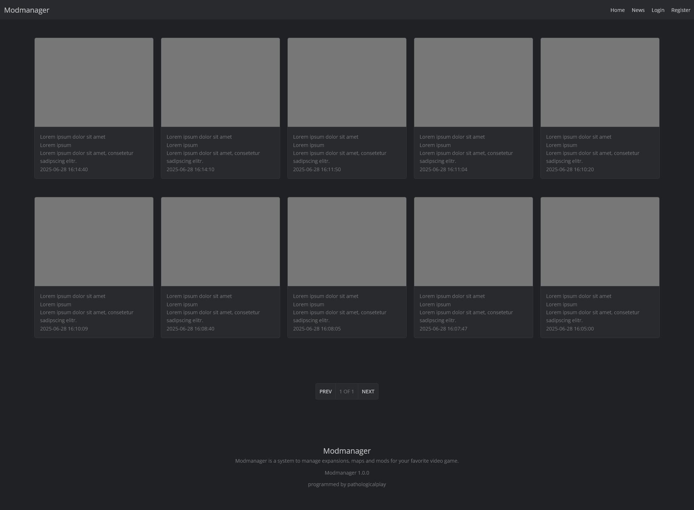Viewport: 694px width, 510px height.
Task: Click the timestamp 2025-06-28 16:05:00
Action: tap(570, 329)
